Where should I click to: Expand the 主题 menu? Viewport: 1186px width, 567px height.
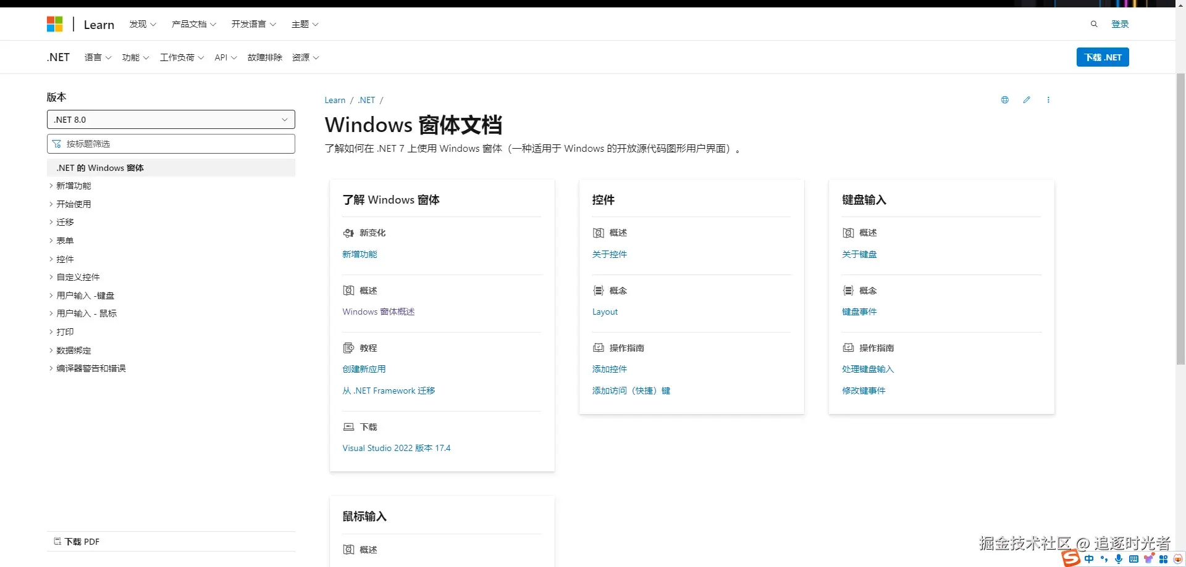305,24
